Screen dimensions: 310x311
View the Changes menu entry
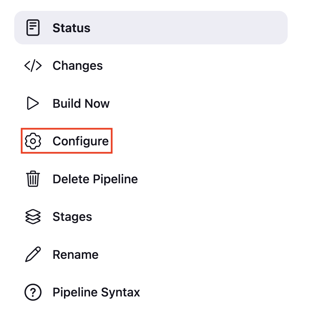(77, 66)
